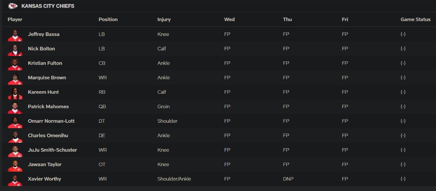Click the Player column header
The height and width of the screenshot is (191, 436).
pyautogui.click(x=15, y=20)
